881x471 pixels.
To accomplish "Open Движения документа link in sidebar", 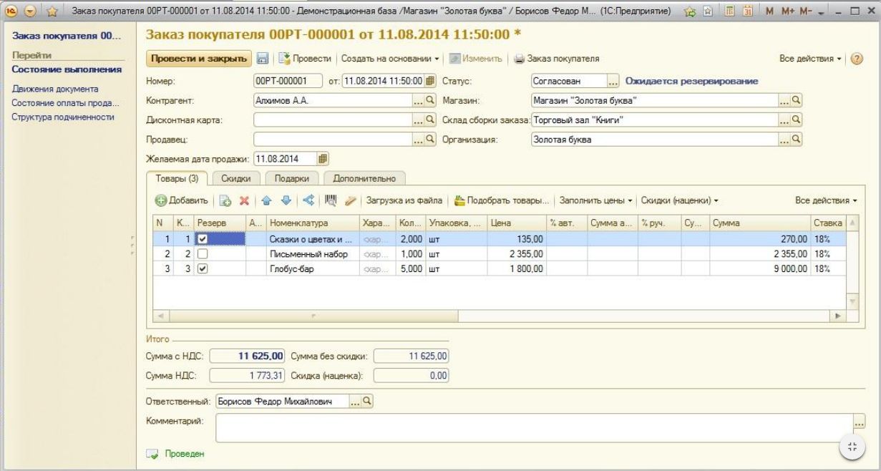I will click(55, 89).
